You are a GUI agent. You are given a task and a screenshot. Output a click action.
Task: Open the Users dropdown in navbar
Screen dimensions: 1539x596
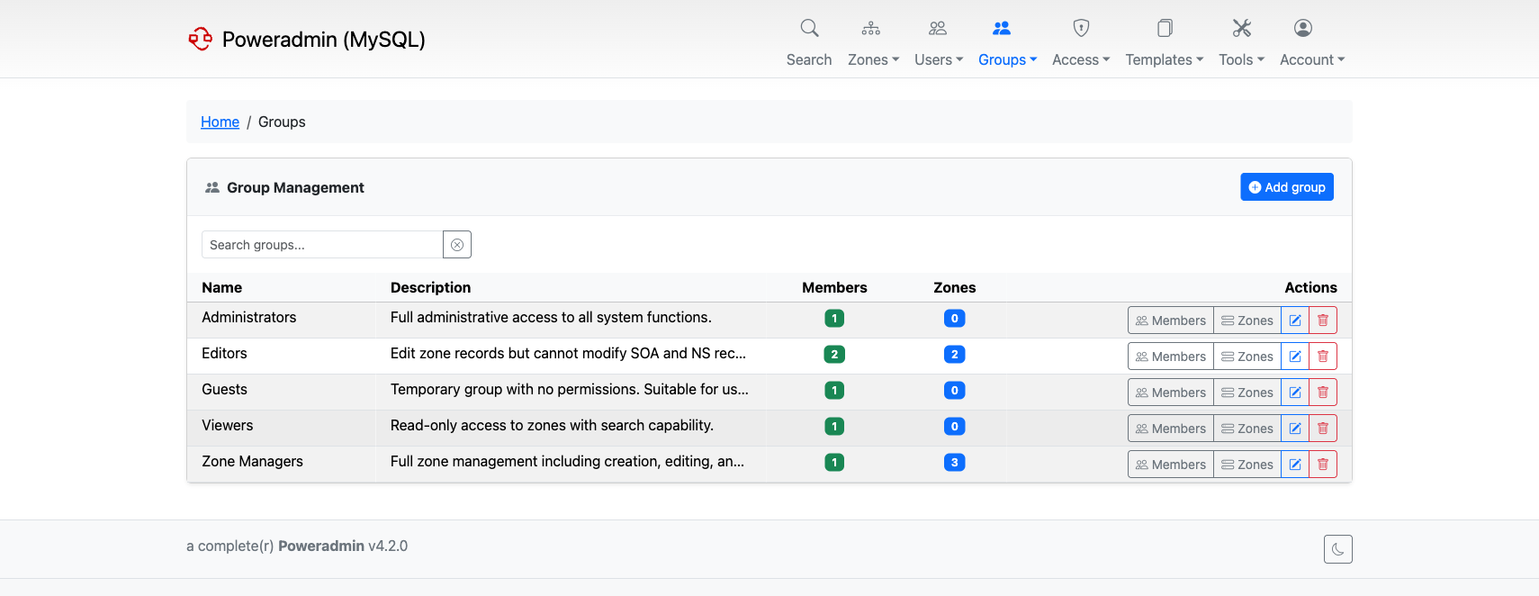(938, 42)
